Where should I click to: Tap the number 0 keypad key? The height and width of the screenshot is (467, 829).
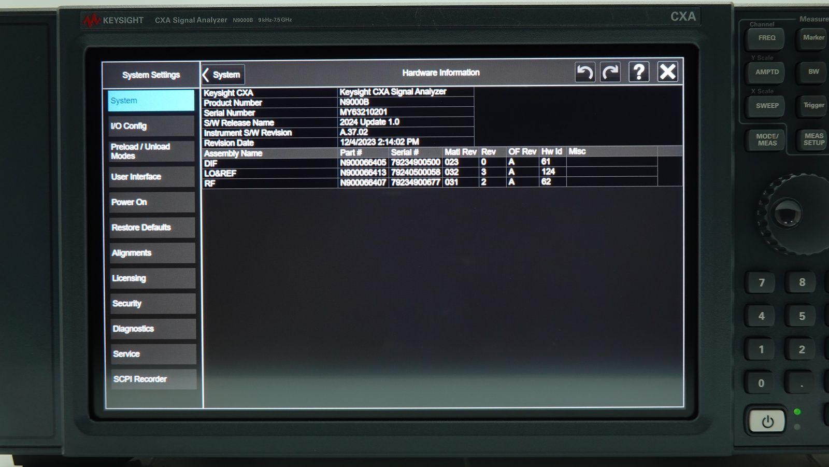[x=761, y=383]
